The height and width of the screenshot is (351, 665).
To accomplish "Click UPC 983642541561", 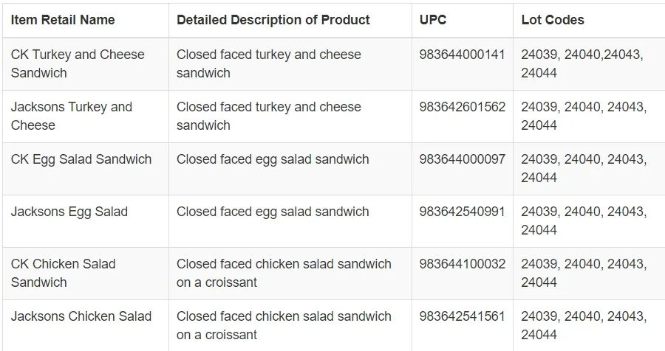I will coord(463,316).
